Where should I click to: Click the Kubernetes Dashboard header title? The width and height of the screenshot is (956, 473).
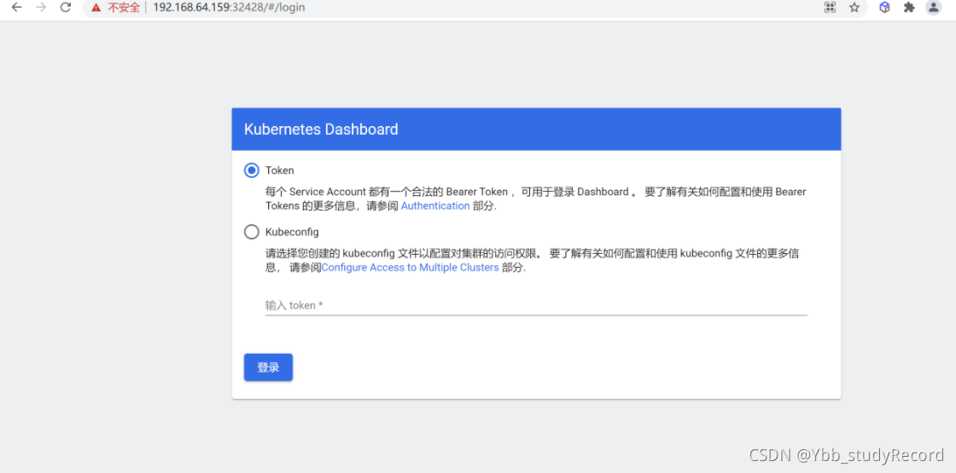321,129
